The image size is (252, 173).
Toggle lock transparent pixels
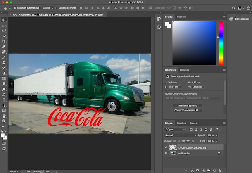(174, 141)
